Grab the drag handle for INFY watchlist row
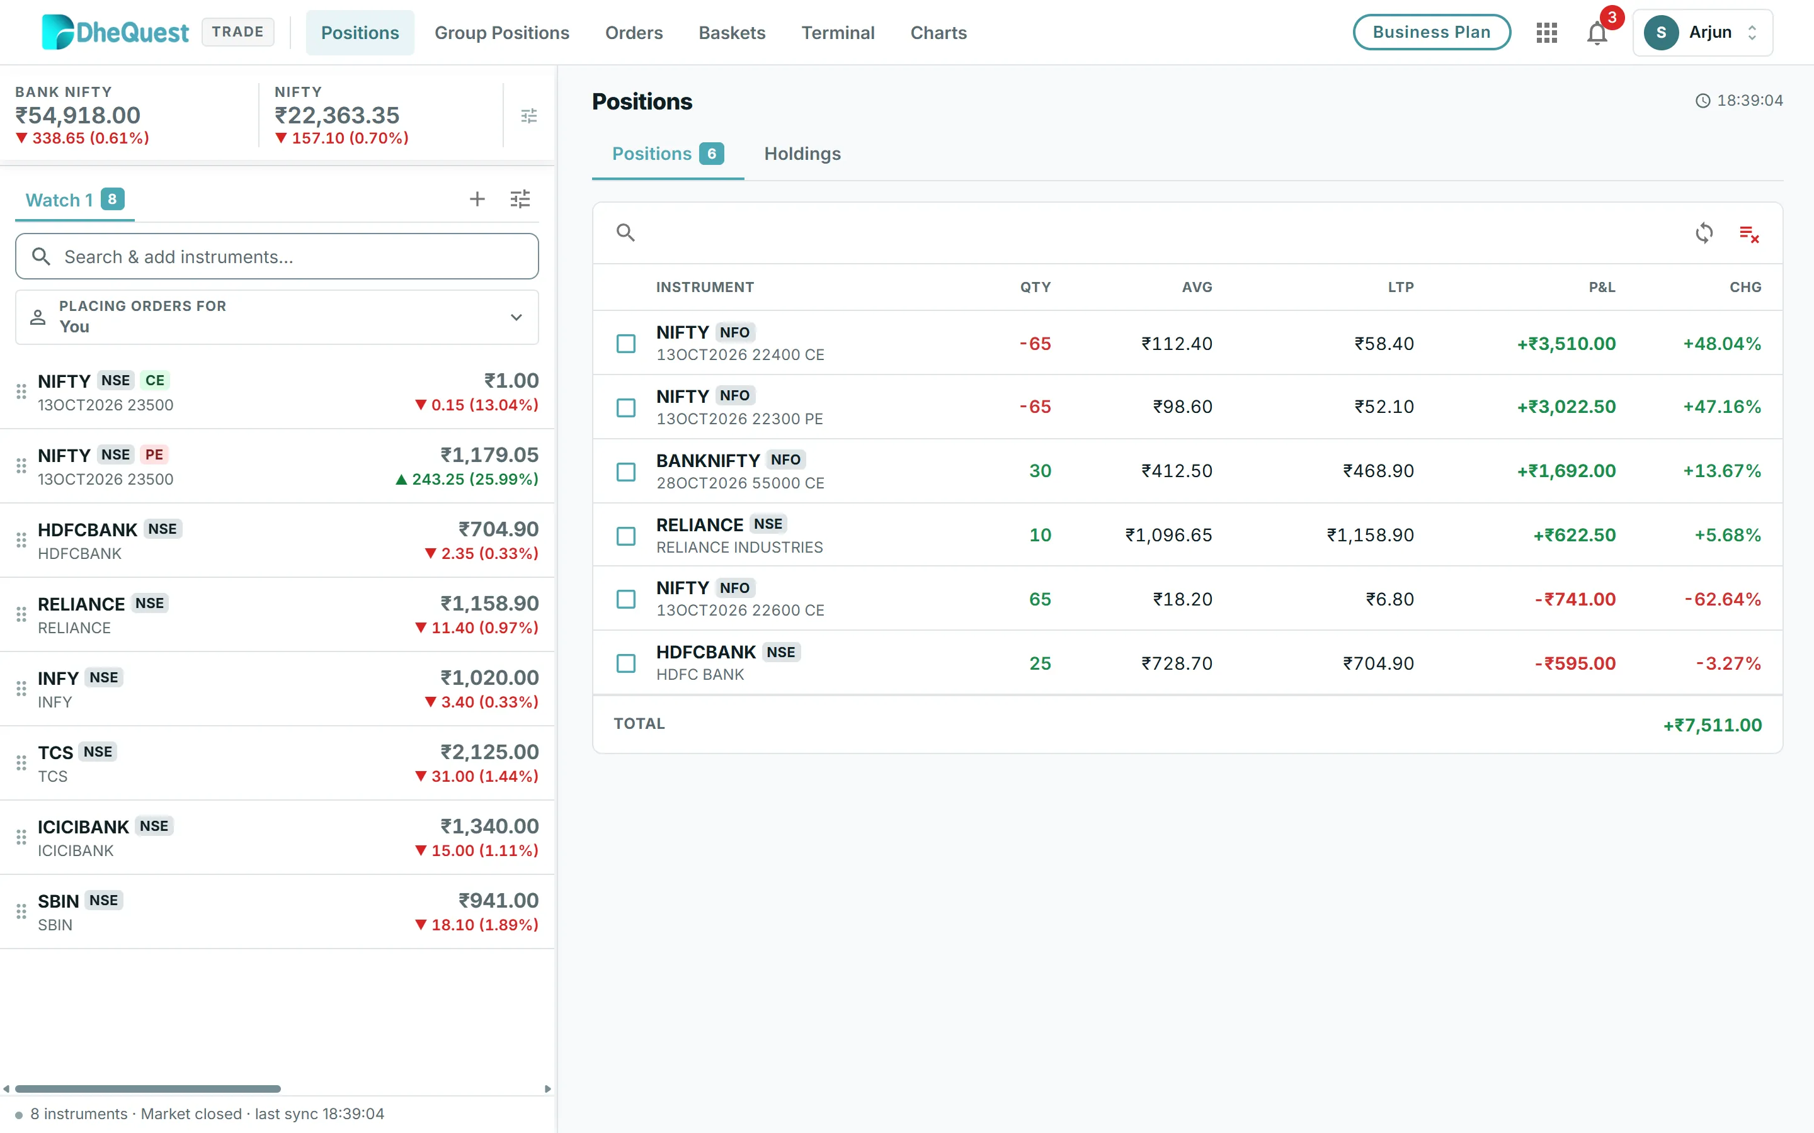The width and height of the screenshot is (1814, 1133). pyautogui.click(x=22, y=689)
